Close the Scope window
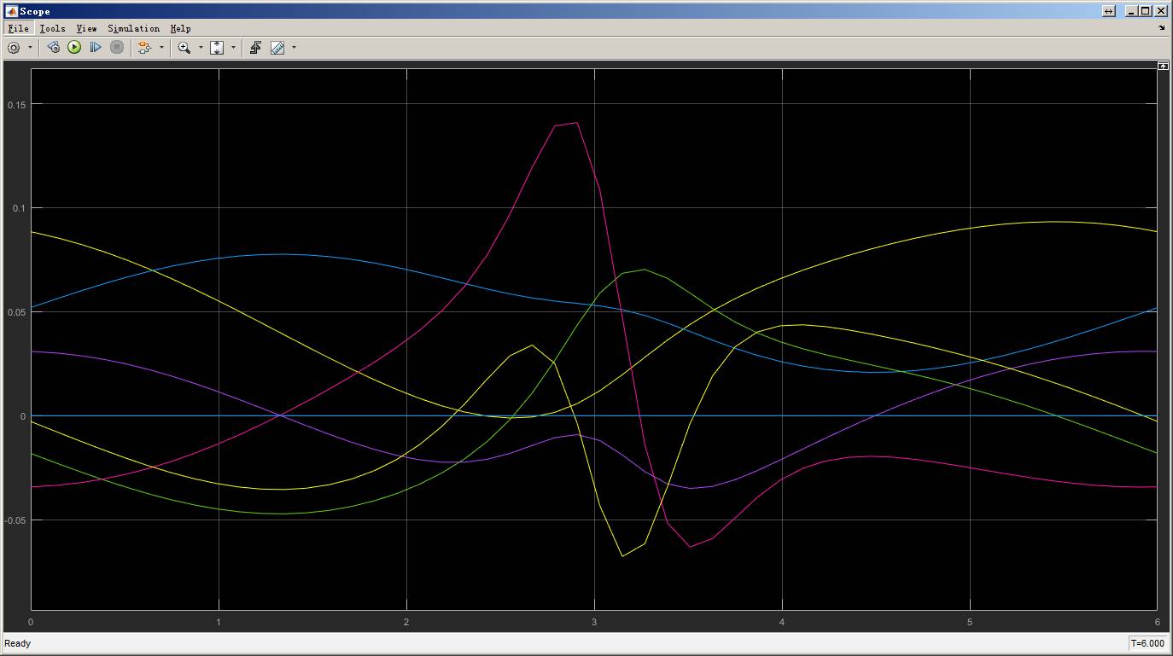This screenshot has width=1173, height=656. [1161, 11]
